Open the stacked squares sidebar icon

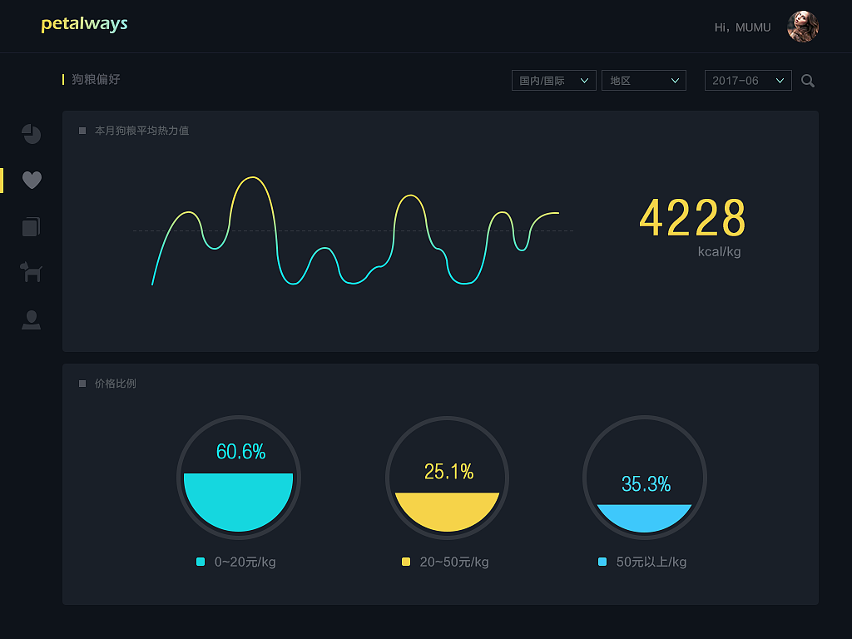tap(31, 226)
